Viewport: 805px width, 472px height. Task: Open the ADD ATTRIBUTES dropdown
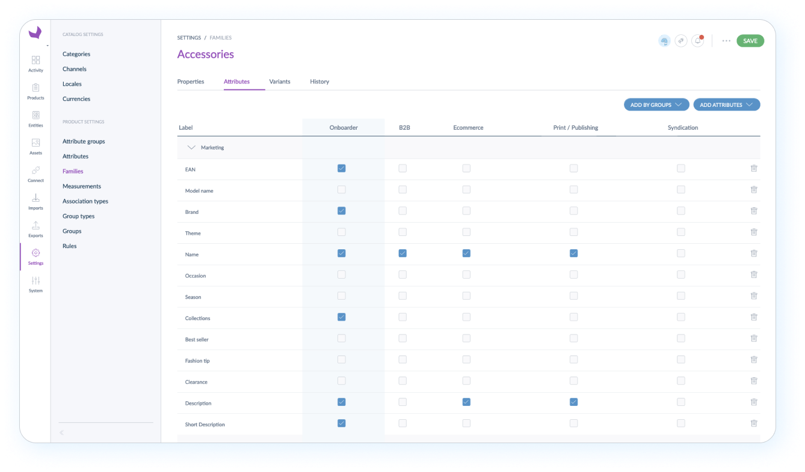pyautogui.click(x=726, y=104)
